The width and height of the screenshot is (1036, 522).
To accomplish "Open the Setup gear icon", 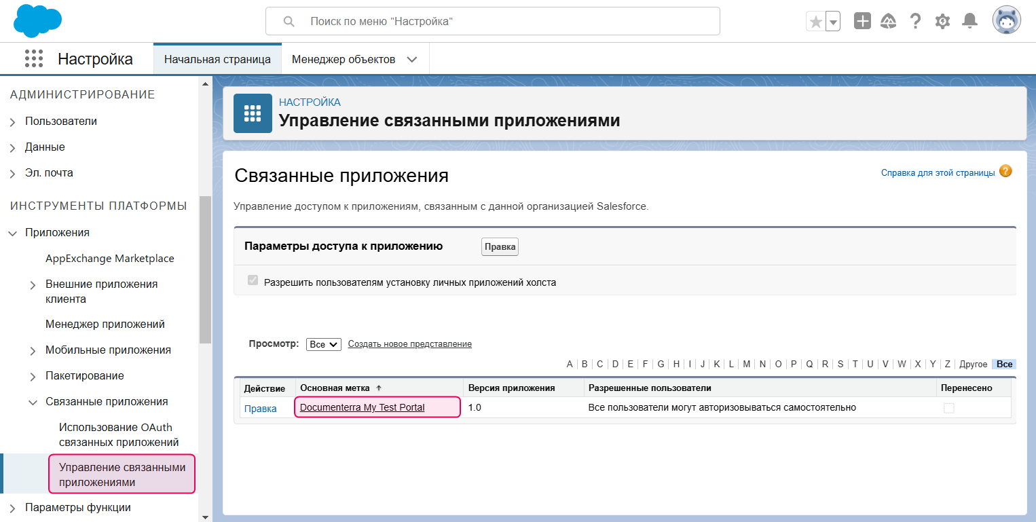I will [942, 20].
